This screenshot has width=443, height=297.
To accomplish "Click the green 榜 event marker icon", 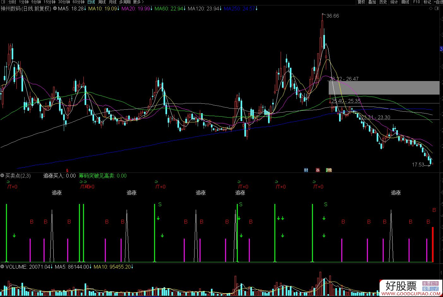I will coord(329,170).
